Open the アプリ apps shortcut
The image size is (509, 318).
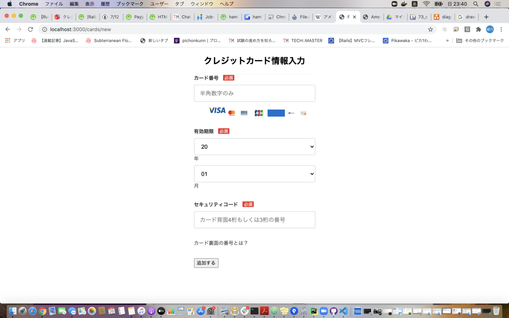(15, 41)
